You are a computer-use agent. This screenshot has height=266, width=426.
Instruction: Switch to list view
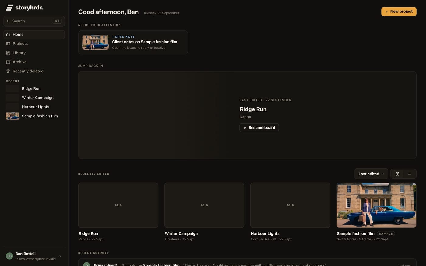point(410,174)
